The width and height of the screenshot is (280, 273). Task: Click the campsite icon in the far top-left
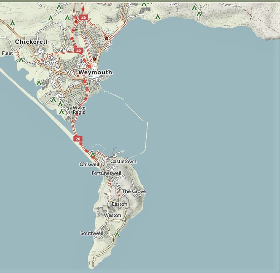coord(13,23)
